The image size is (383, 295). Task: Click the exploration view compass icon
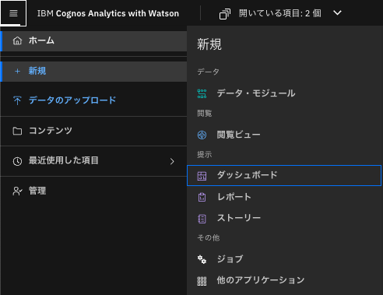202,135
